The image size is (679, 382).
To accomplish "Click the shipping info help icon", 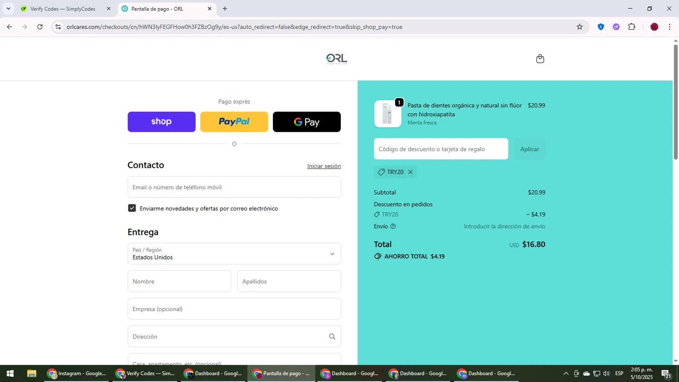I will 393,226.
